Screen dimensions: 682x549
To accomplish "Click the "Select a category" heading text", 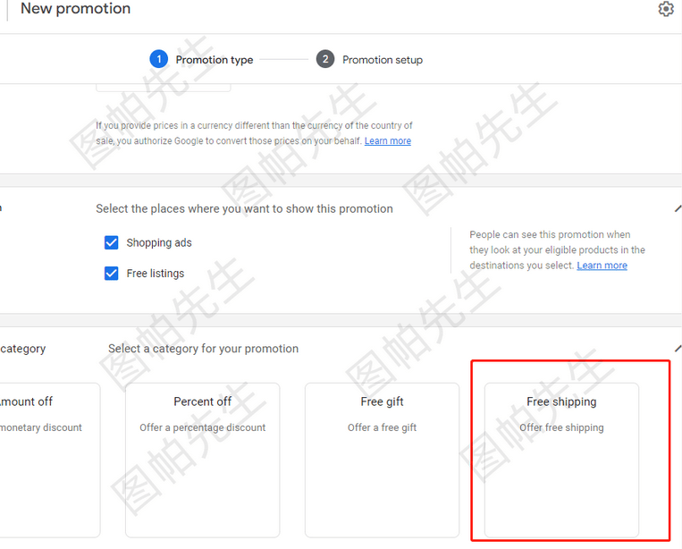I will click(203, 349).
